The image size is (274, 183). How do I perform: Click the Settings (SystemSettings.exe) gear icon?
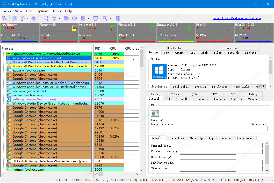coord(9,99)
